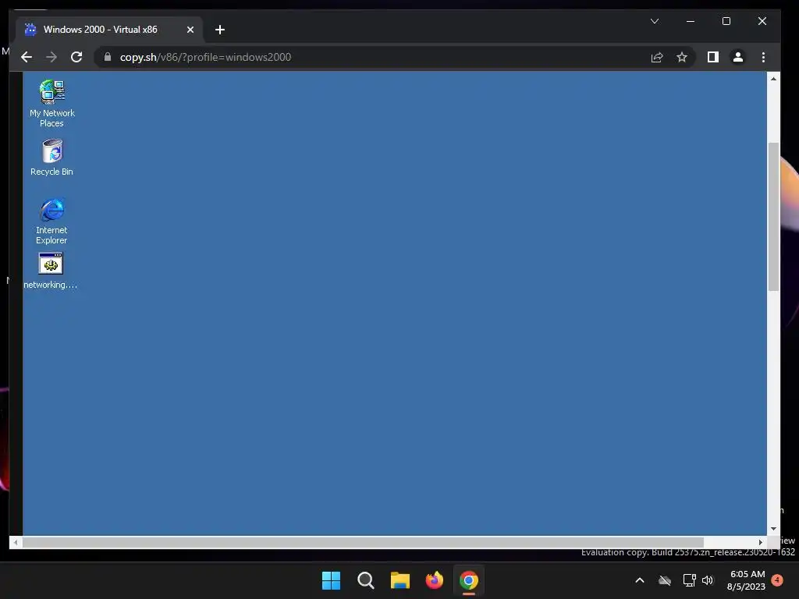Click the OneDrive tray icon

[665, 580]
